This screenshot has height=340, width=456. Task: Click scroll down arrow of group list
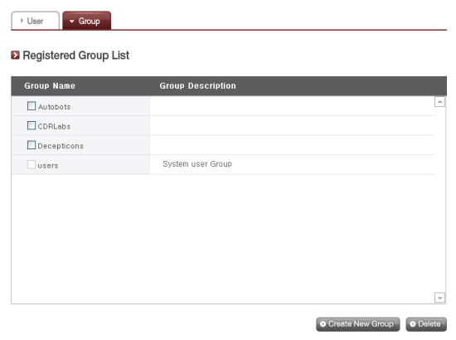(439, 298)
